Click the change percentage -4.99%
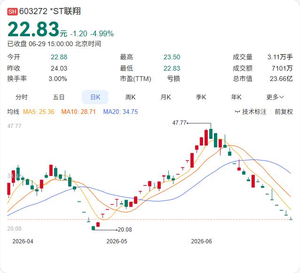 point(102,34)
